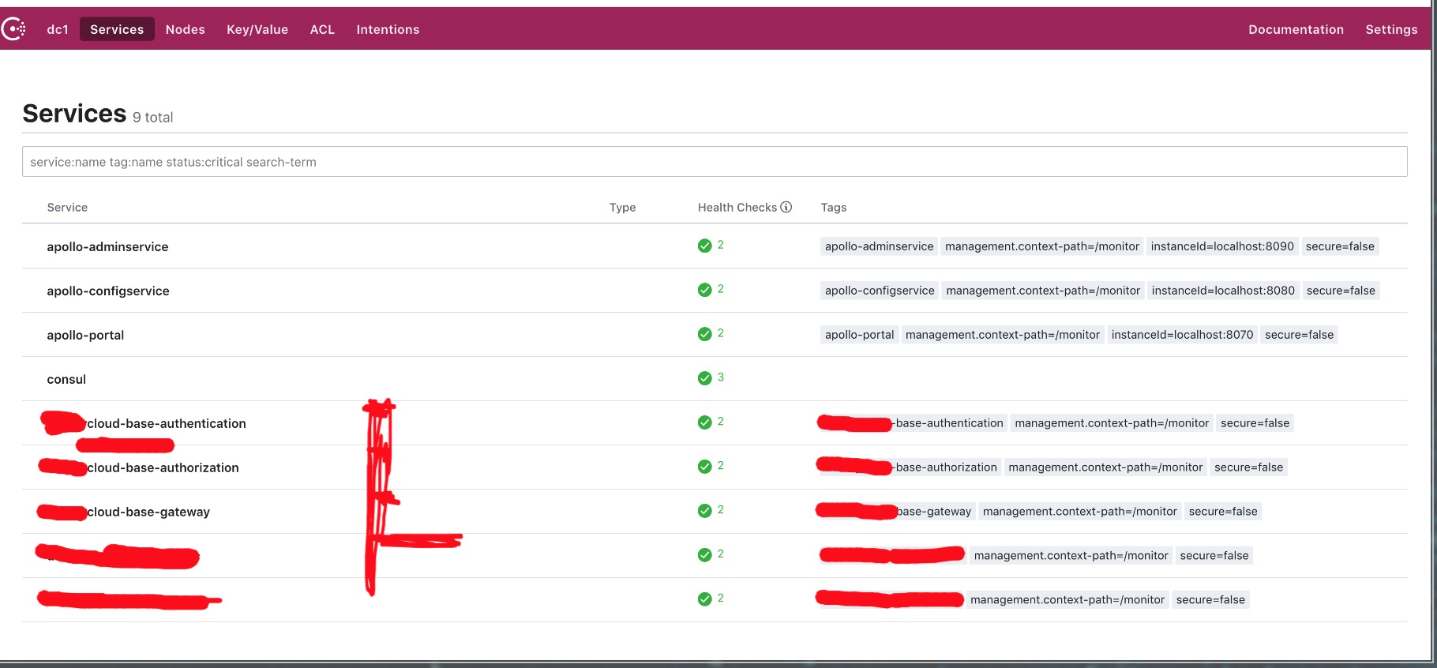Click the passing check icon for consul
The image size is (1437, 668).
(705, 378)
